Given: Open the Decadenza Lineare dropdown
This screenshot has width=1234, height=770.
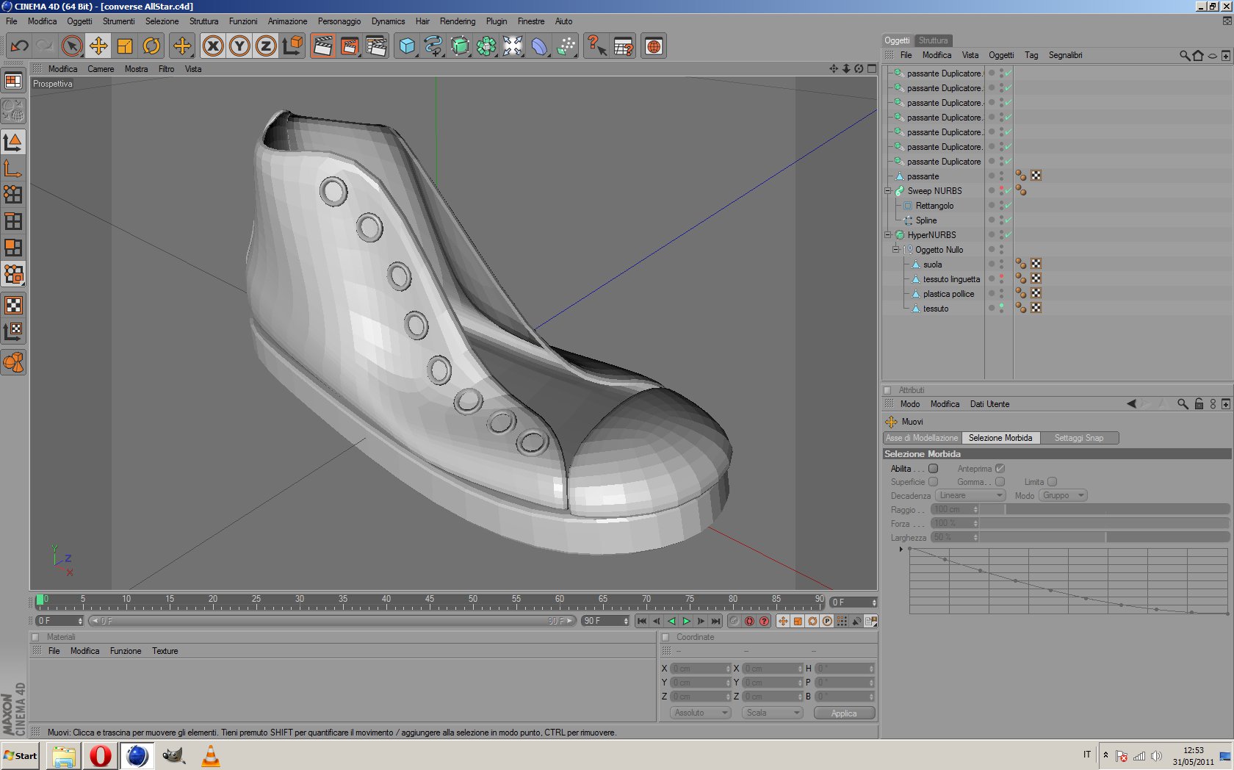Looking at the screenshot, I should click(x=970, y=496).
